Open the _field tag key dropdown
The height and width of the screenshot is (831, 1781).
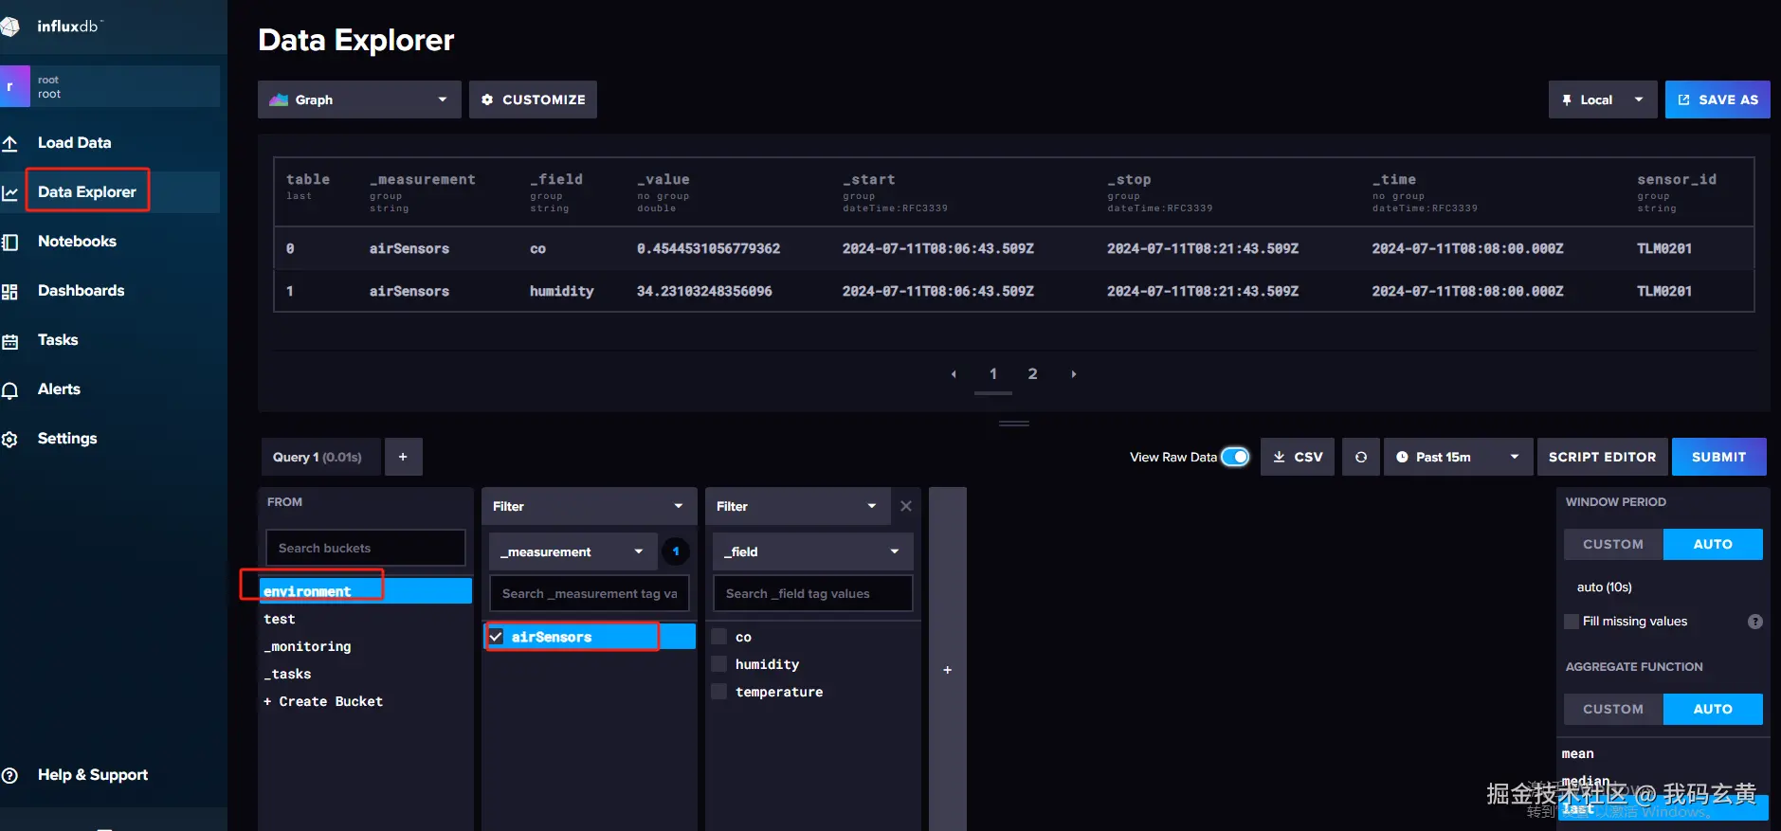(x=812, y=551)
